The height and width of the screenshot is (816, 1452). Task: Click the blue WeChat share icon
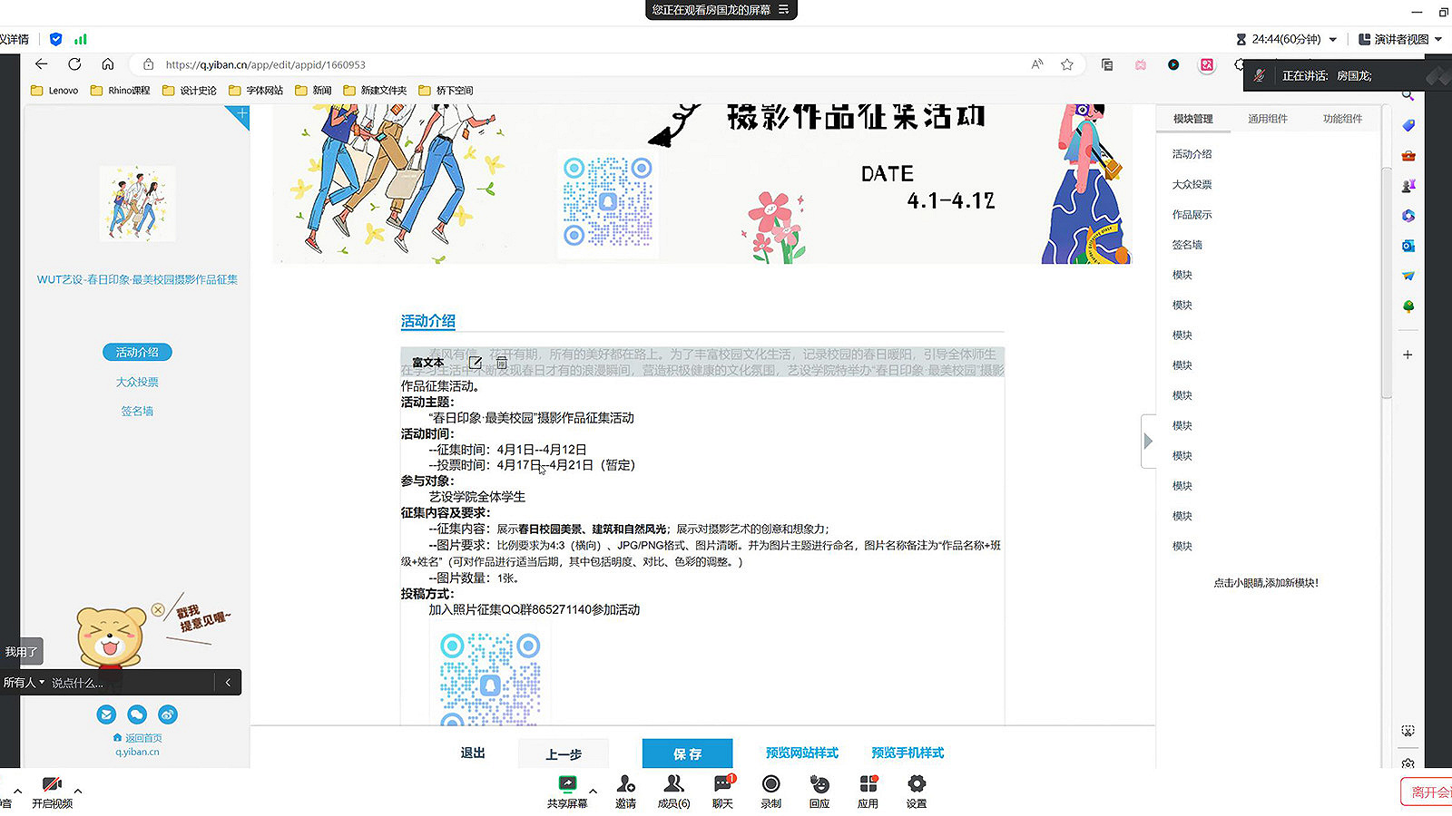pos(137,714)
